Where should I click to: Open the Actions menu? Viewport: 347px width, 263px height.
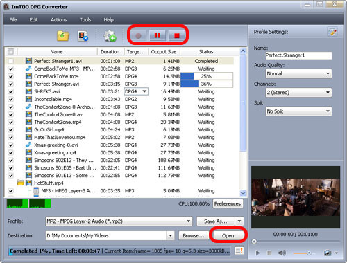(59, 20)
